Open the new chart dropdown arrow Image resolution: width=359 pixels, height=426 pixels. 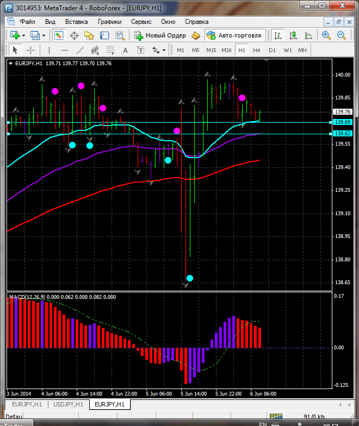tap(23, 35)
